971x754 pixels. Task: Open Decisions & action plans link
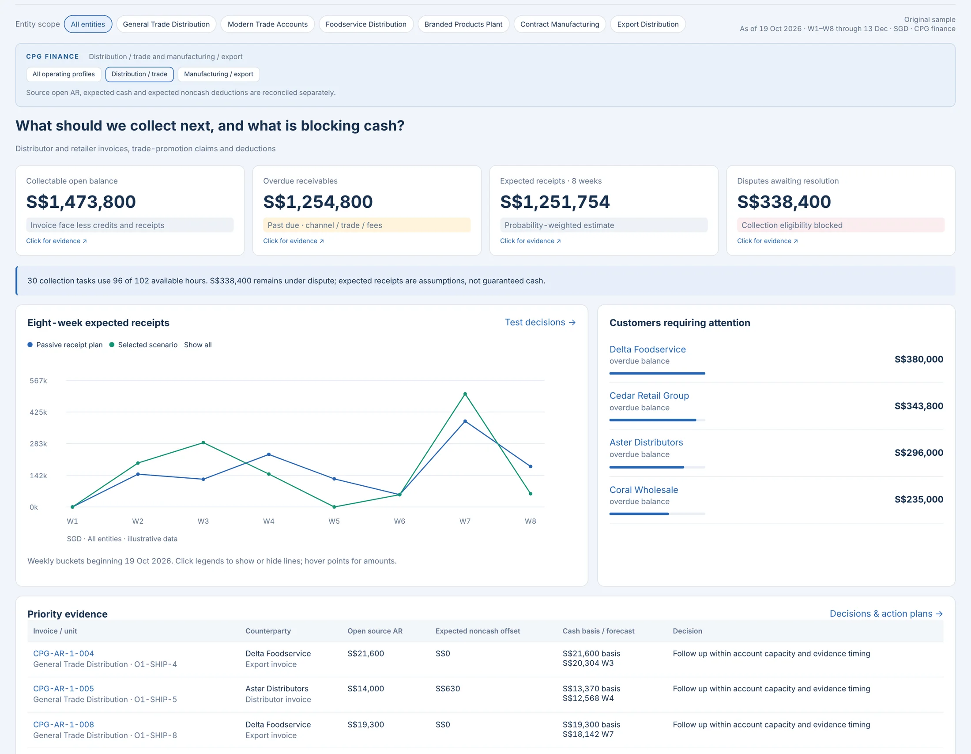(x=886, y=614)
